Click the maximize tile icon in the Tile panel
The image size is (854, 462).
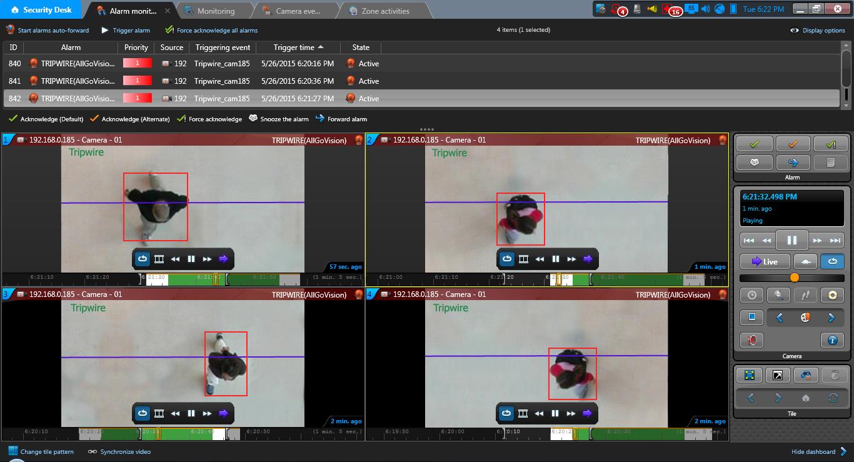pyautogui.click(x=750, y=375)
